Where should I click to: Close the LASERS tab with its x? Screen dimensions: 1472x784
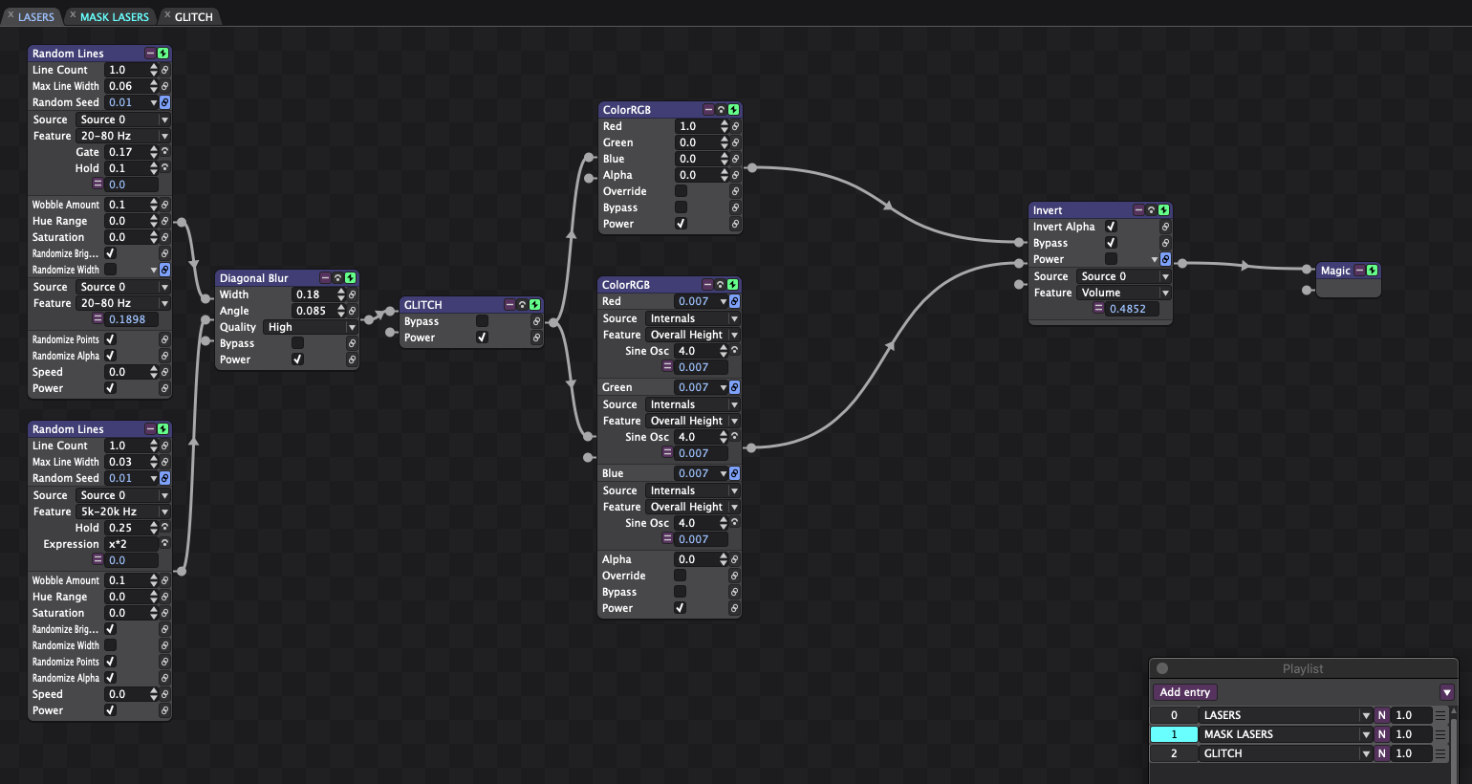[11, 15]
